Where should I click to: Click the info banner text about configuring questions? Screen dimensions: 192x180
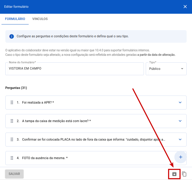[x=73, y=36]
